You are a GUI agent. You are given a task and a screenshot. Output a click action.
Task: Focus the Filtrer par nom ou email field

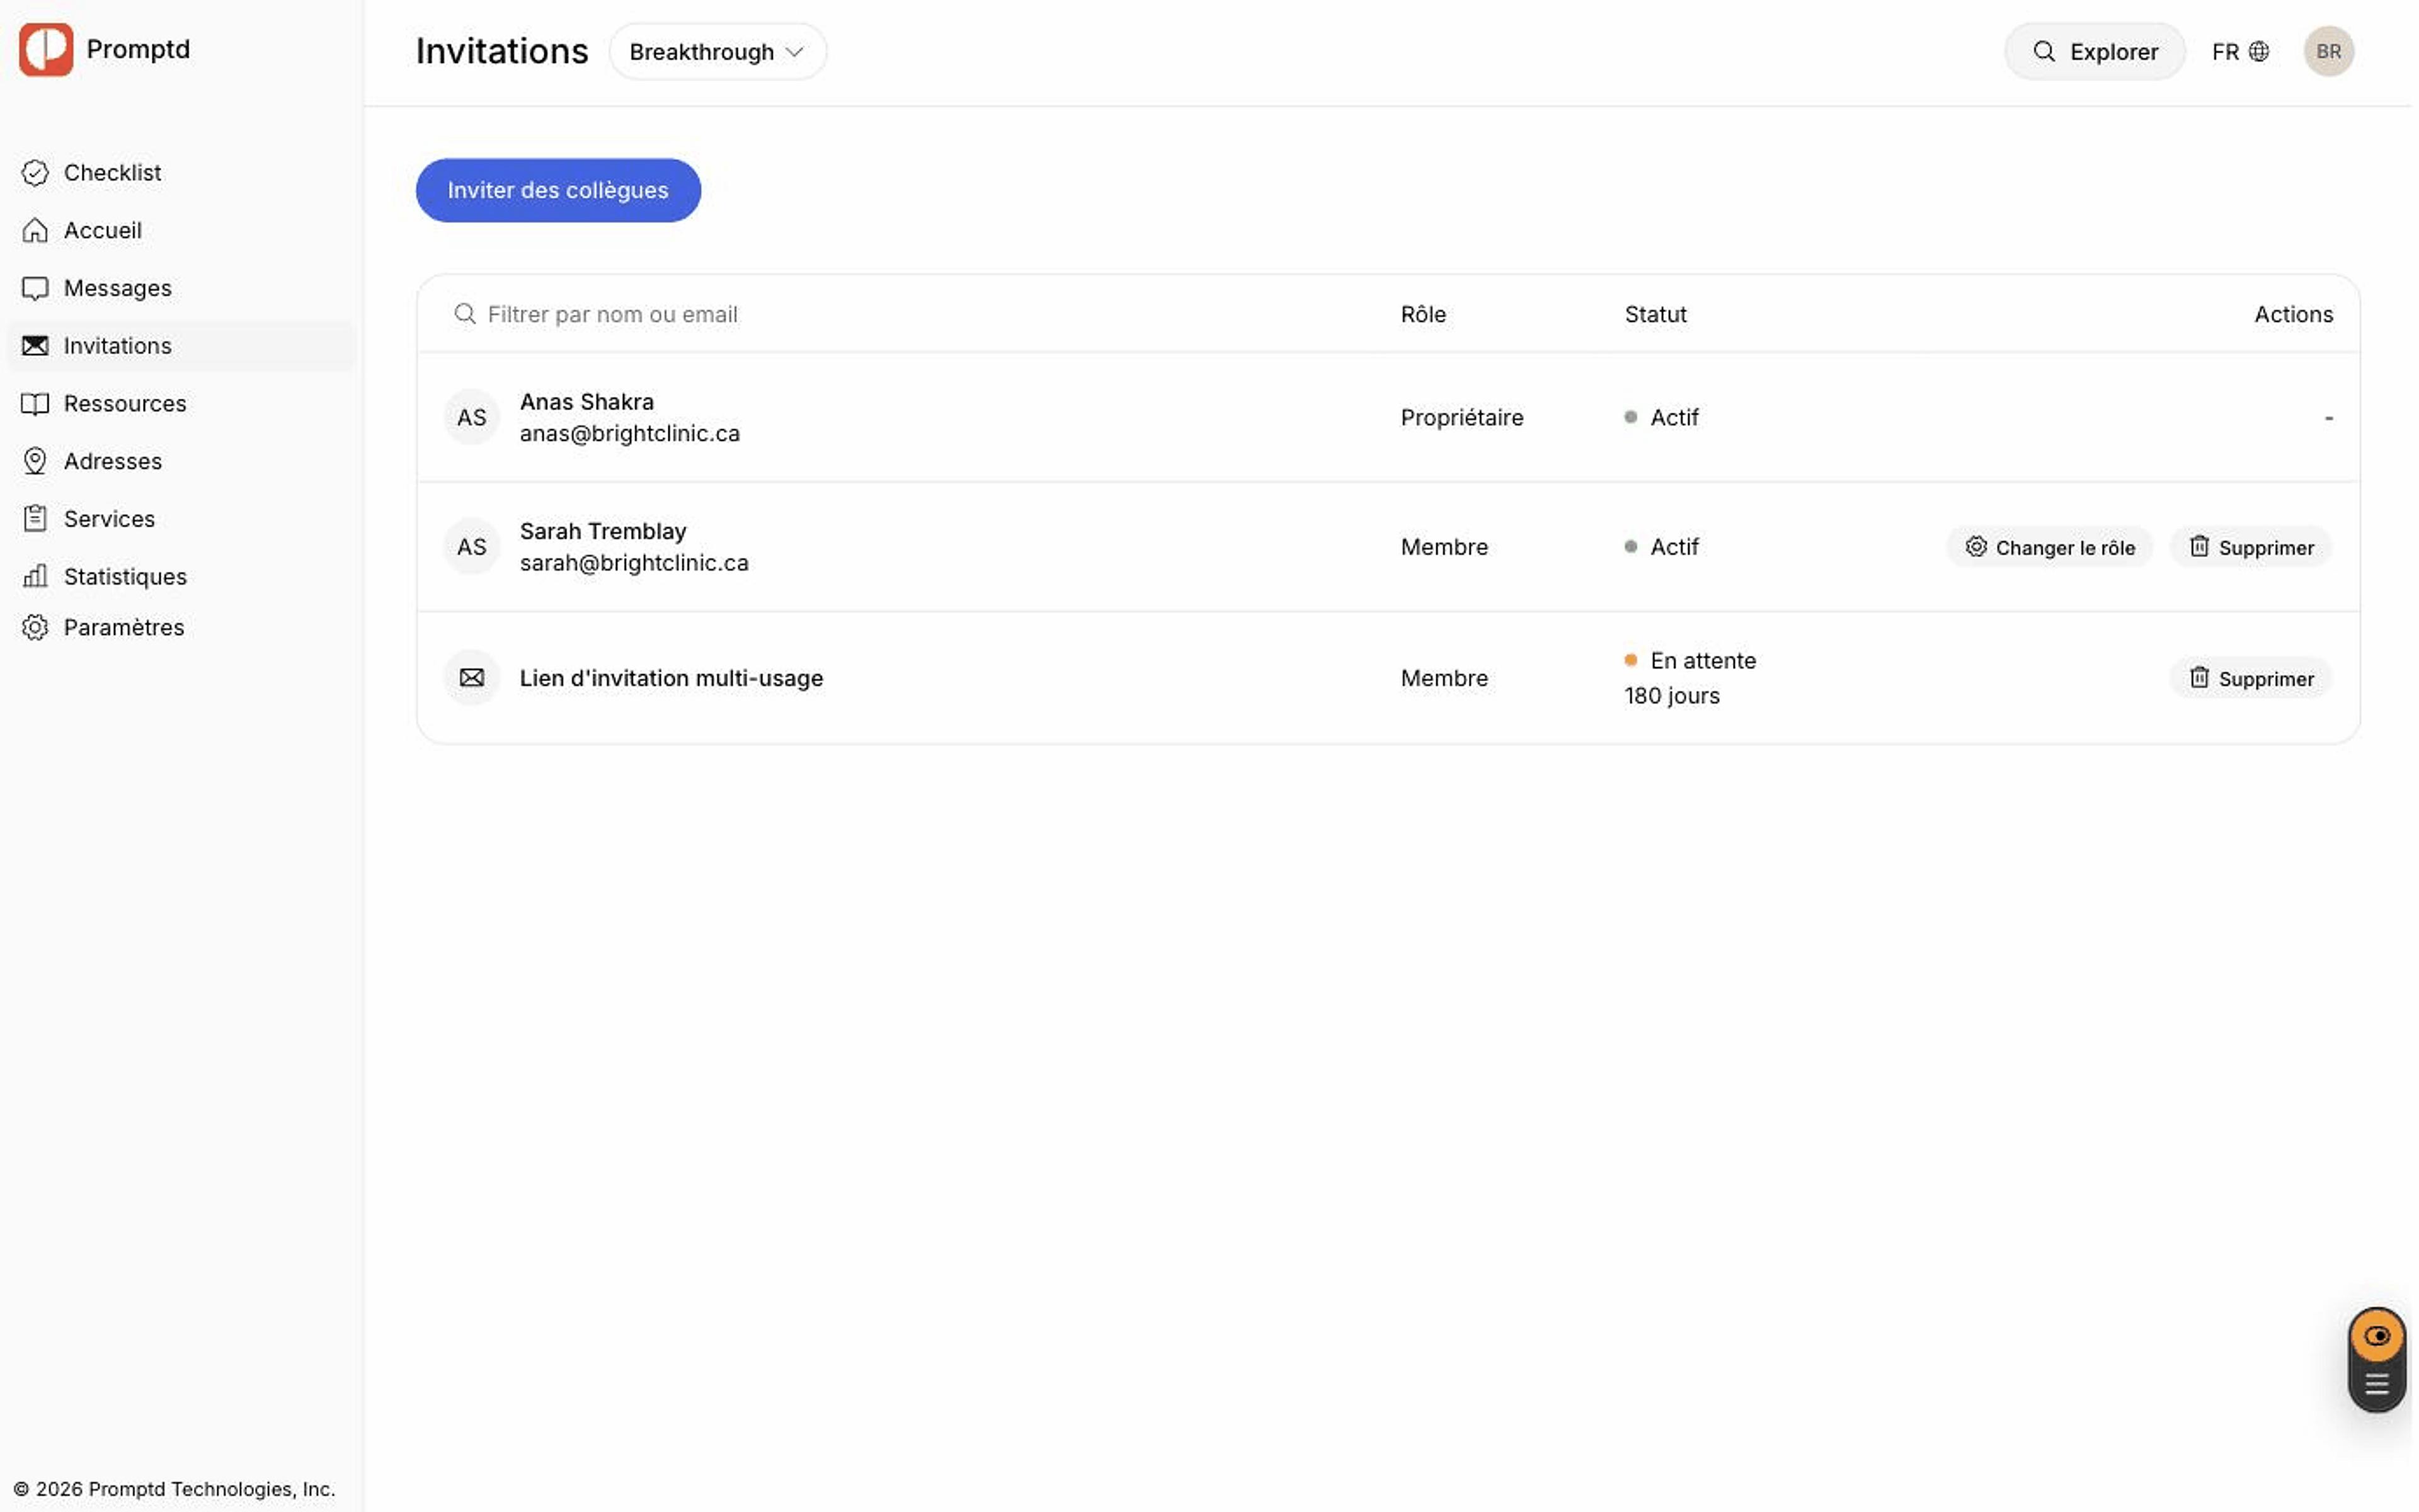coord(900,315)
